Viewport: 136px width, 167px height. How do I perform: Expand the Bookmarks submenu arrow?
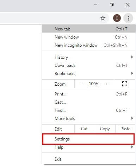coord(132,73)
